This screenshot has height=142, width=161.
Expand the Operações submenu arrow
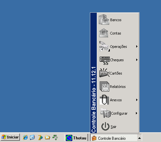point(137,47)
